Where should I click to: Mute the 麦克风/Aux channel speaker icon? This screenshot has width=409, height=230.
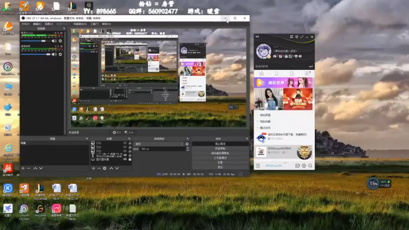pyautogui.click(x=54, y=41)
